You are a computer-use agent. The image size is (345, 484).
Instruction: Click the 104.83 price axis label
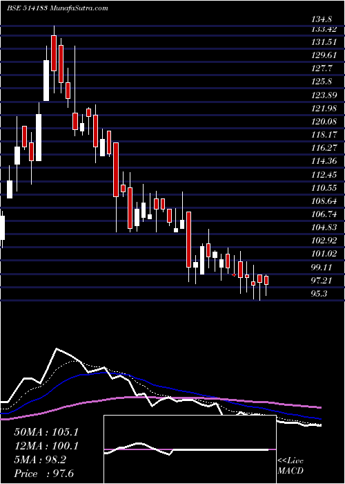point(325,227)
